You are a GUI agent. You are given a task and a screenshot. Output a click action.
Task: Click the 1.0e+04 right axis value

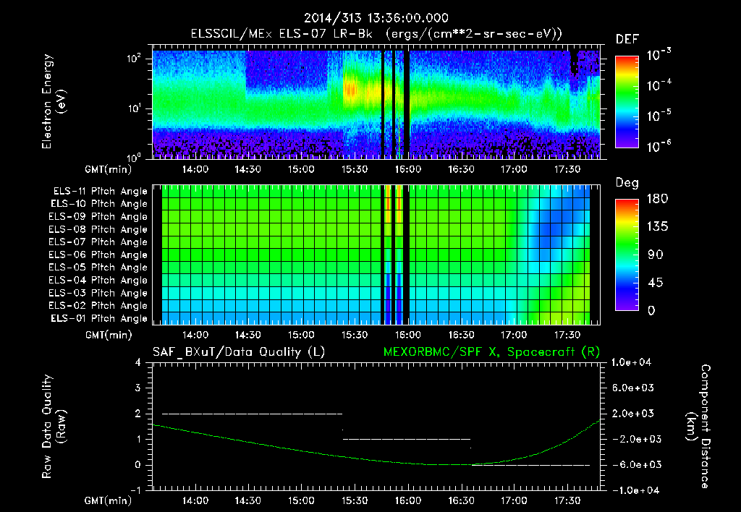[x=631, y=362]
